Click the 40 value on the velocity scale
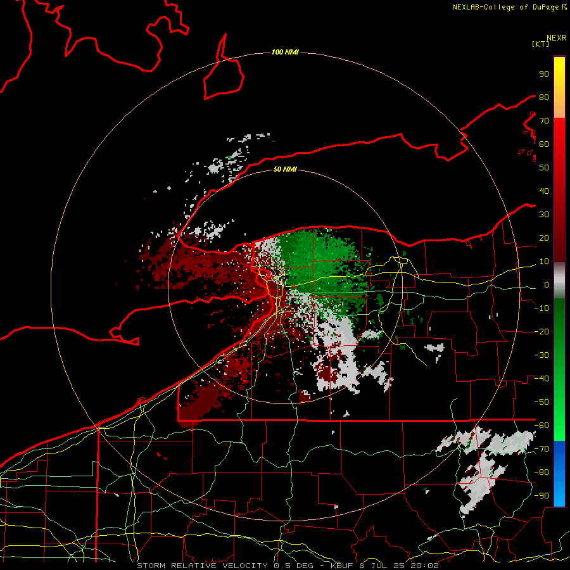The width and height of the screenshot is (570, 570). [544, 191]
